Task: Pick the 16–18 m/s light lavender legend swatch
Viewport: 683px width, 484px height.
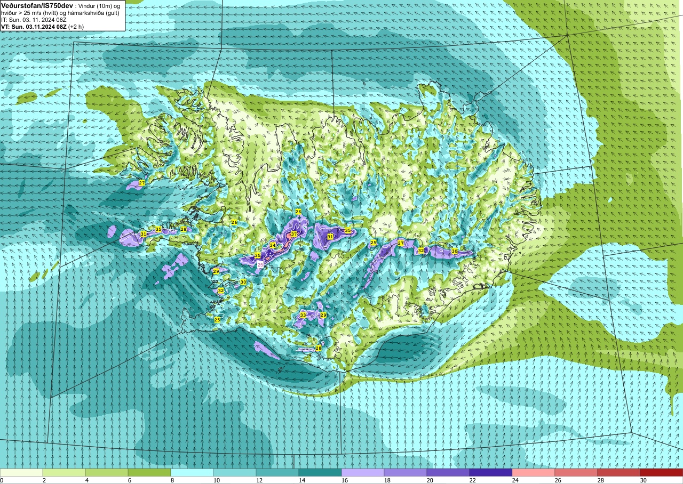Action: [363, 472]
